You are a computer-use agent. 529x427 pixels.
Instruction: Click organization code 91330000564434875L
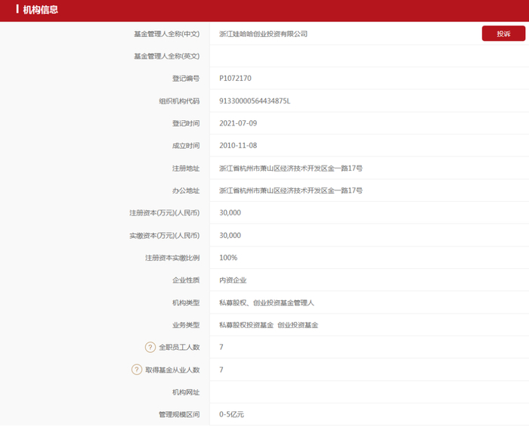(255, 101)
